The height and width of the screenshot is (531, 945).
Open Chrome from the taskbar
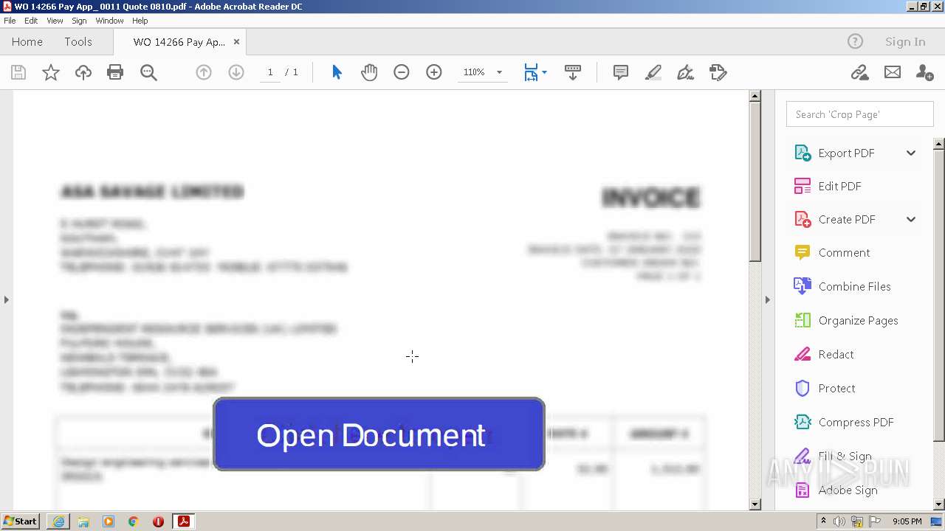(x=134, y=521)
